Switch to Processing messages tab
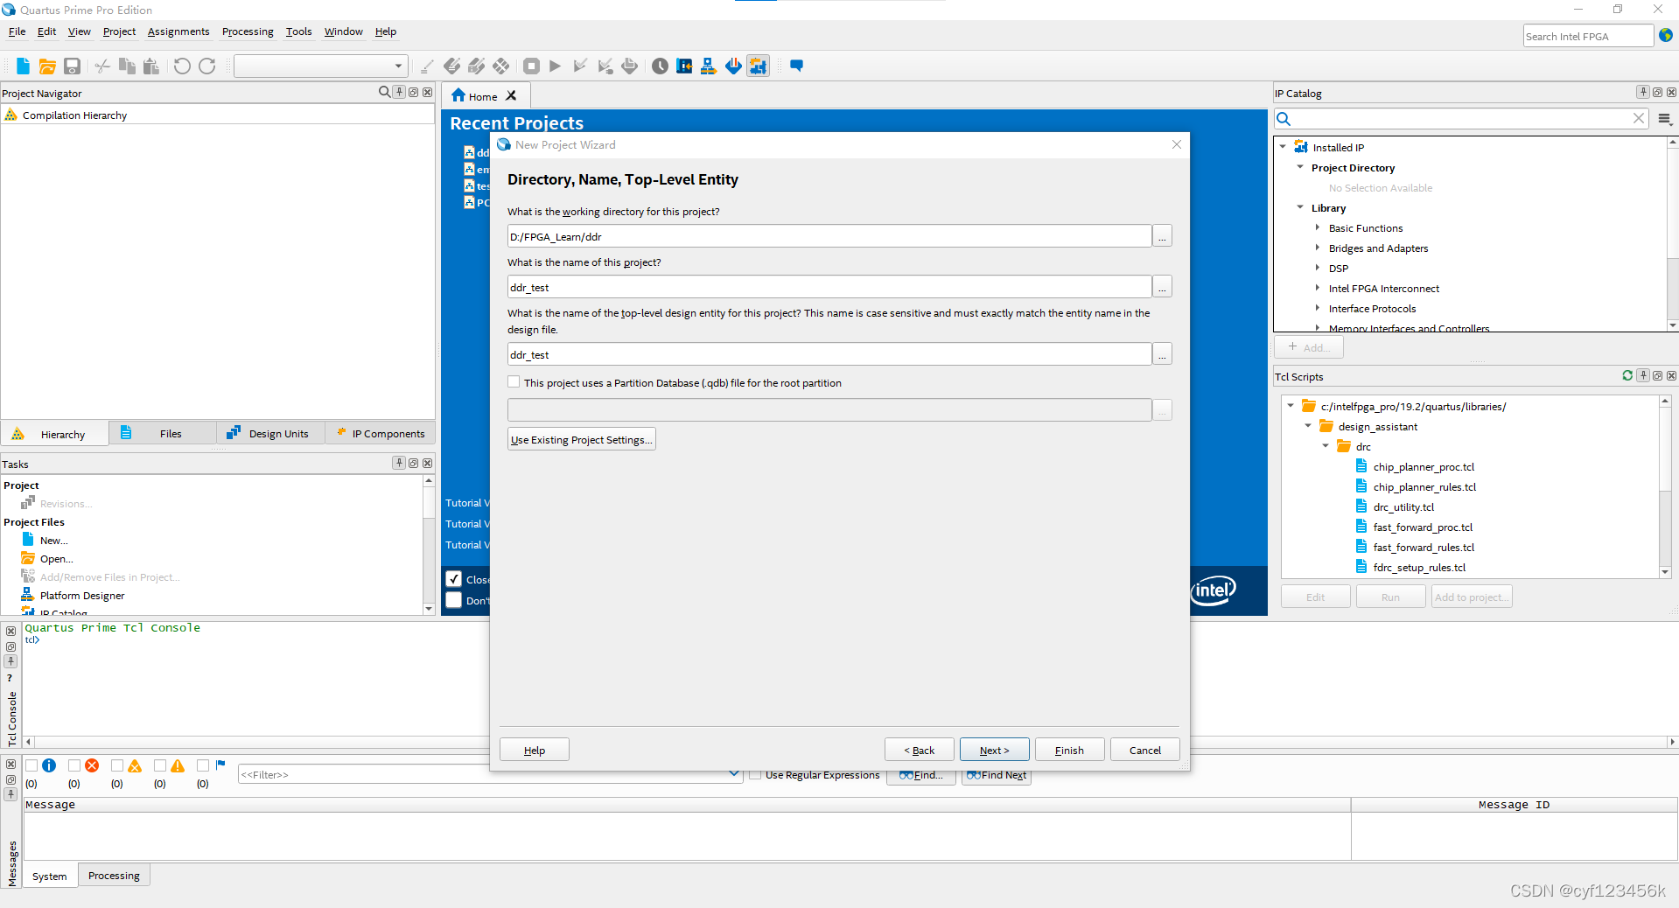 (114, 876)
